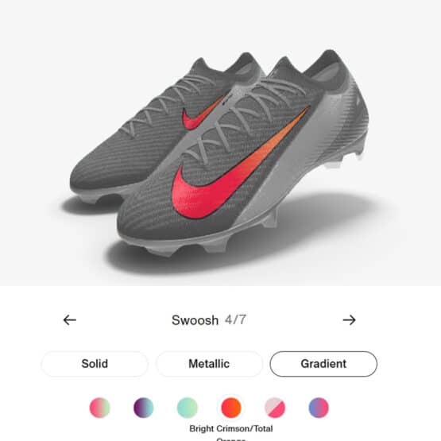
Task: Go to previous customization step arrow
Action: point(69,319)
